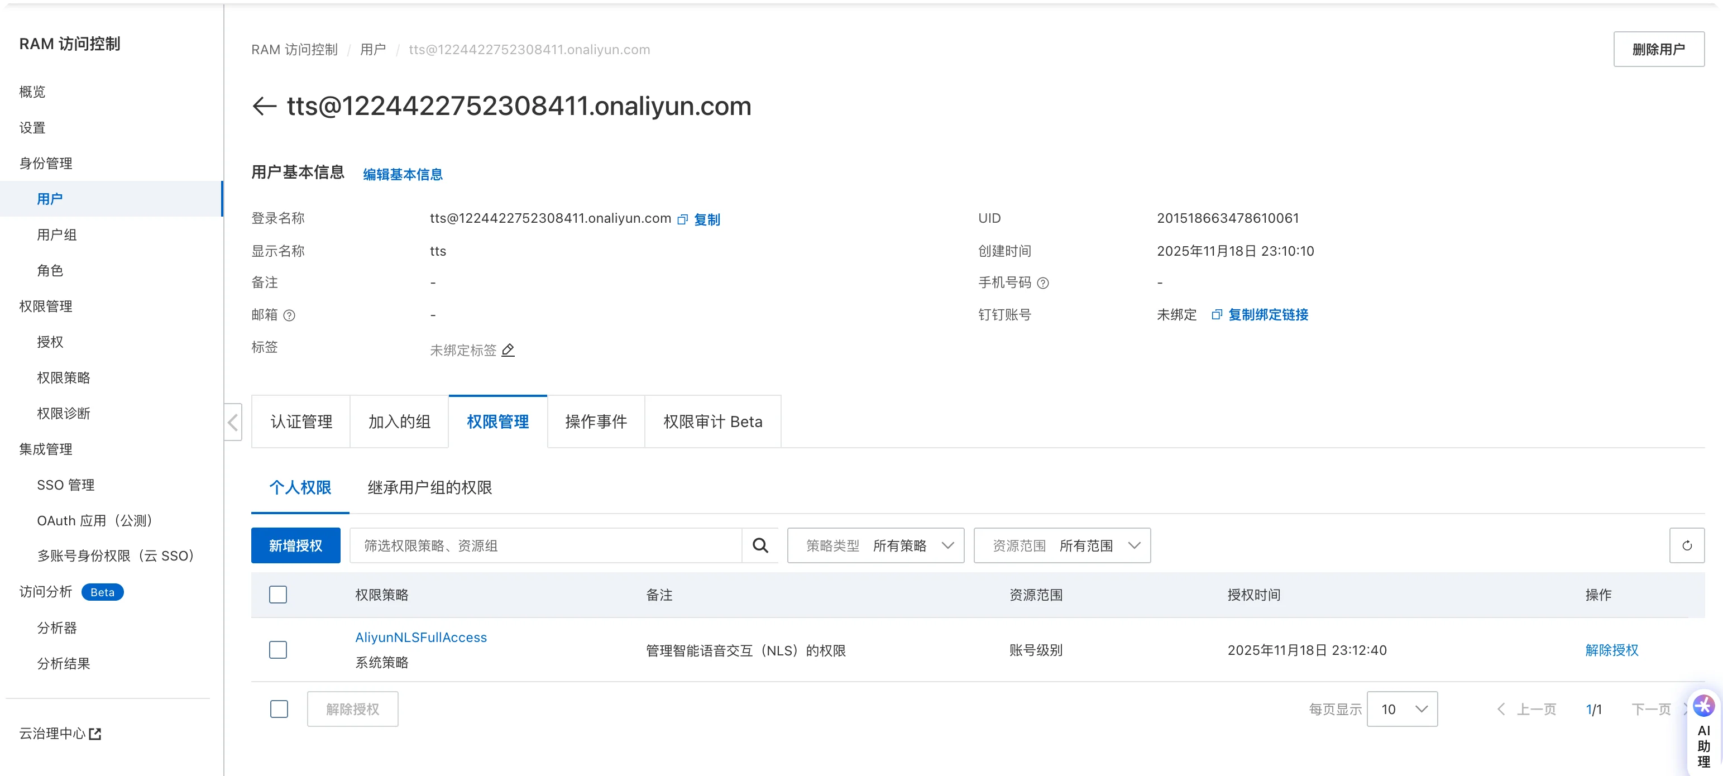Switch to the 加入的组 tab
Screen dimensions: 1723x776
(x=399, y=421)
